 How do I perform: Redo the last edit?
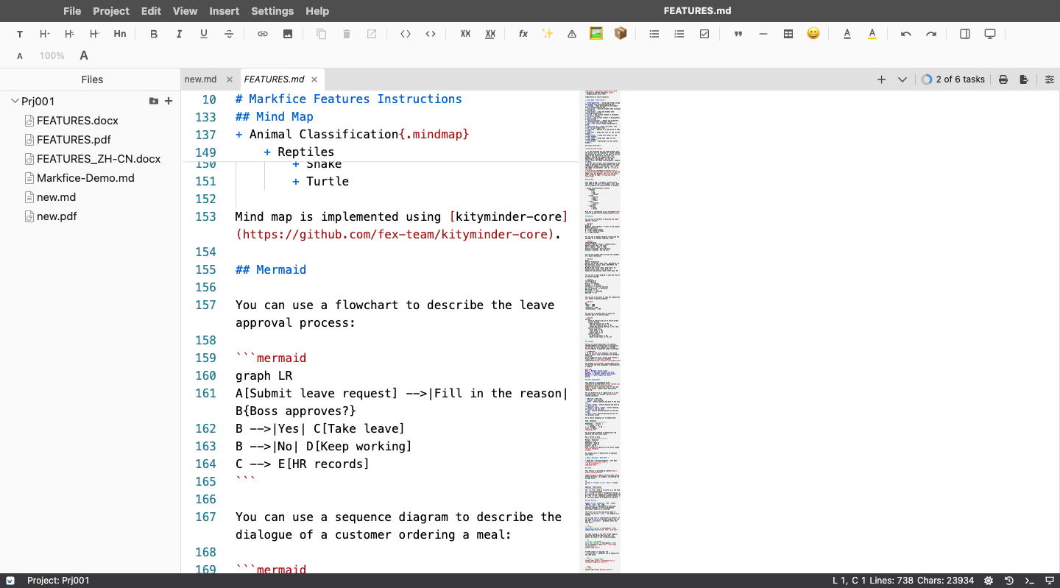pos(931,34)
